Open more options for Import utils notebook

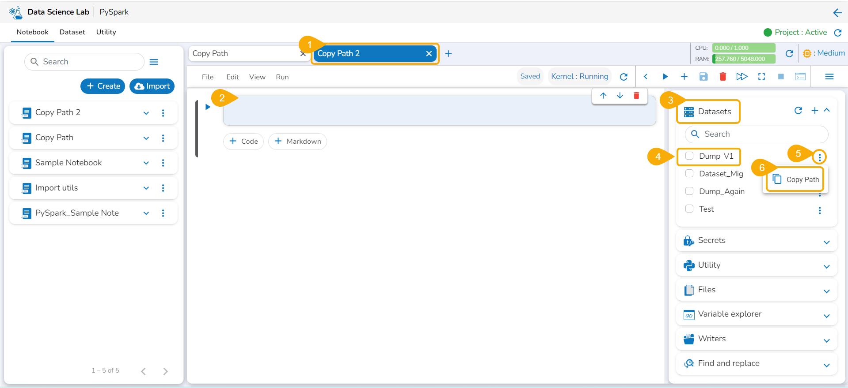pyautogui.click(x=163, y=188)
